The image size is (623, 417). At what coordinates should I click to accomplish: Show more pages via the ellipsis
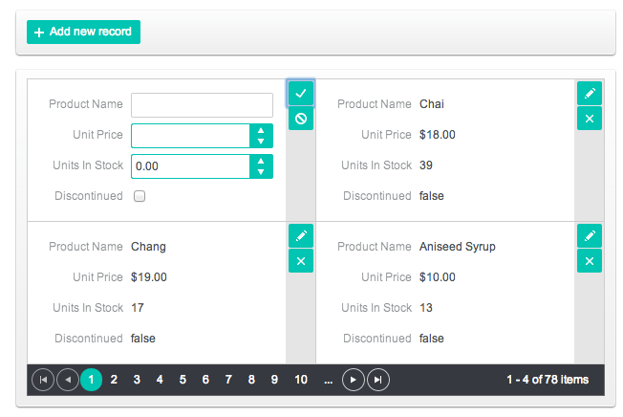point(328,380)
